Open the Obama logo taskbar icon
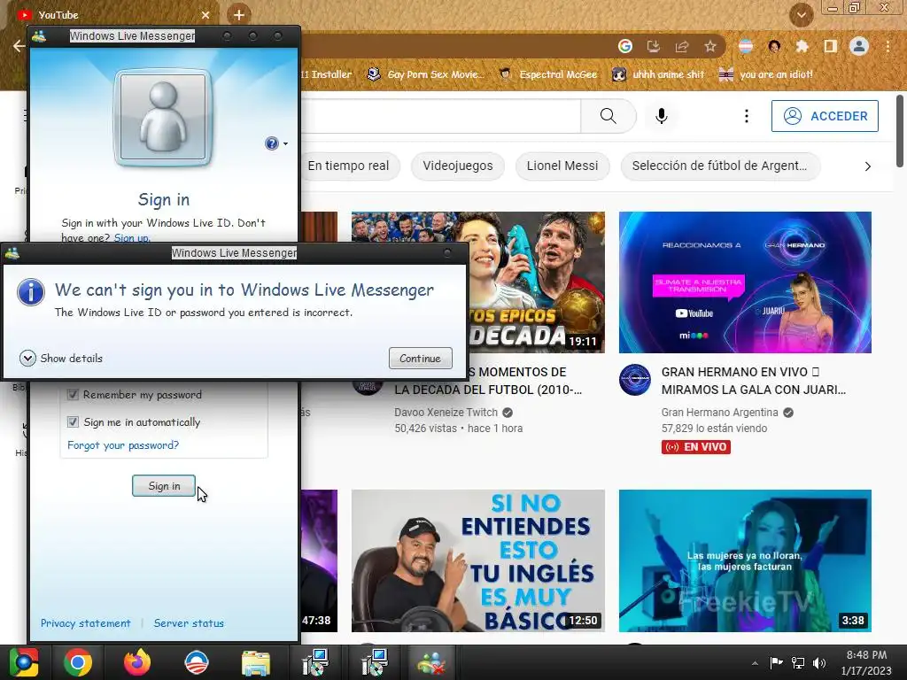The image size is (907, 680). pos(196,662)
